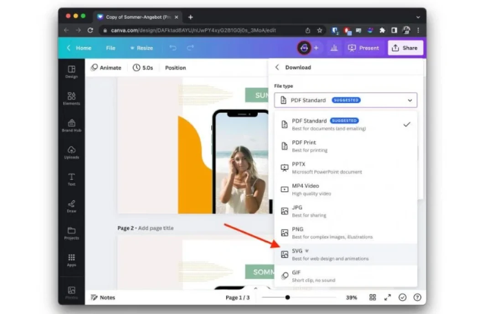Screen dimensions: 482x314
Task: Open Notes in the footer
Action: (x=103, y=298)
